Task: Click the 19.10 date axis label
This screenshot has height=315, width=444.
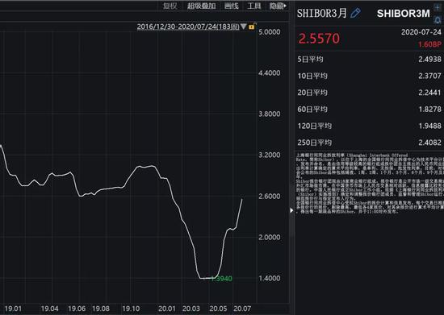Action: 131,309
